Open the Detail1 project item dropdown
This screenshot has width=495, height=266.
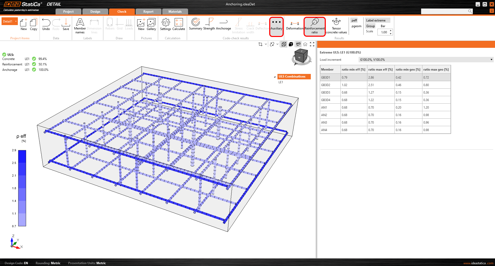point(16,21)
